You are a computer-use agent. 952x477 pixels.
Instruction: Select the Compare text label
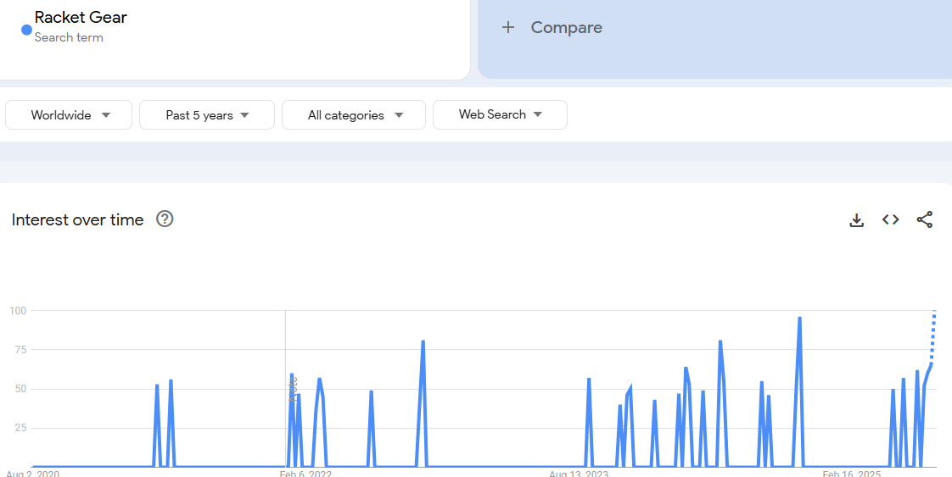coord(566,28)
